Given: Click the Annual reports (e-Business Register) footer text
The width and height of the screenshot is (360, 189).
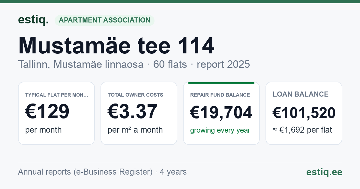Looking at the screenshot, I should 85,172.
